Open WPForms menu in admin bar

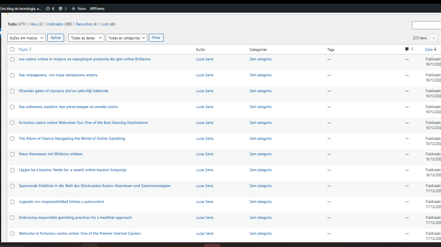(x=97, y=8)
